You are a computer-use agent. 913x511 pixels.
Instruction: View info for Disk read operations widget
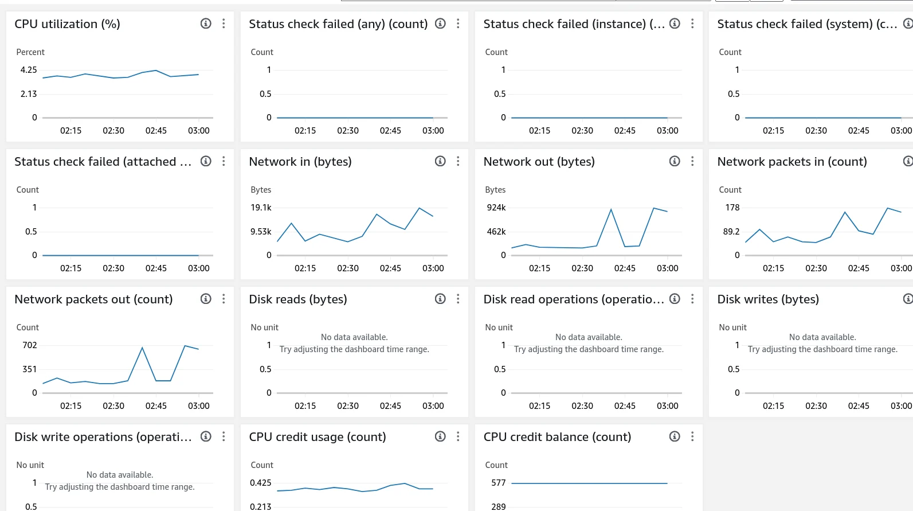click(675, 299)
